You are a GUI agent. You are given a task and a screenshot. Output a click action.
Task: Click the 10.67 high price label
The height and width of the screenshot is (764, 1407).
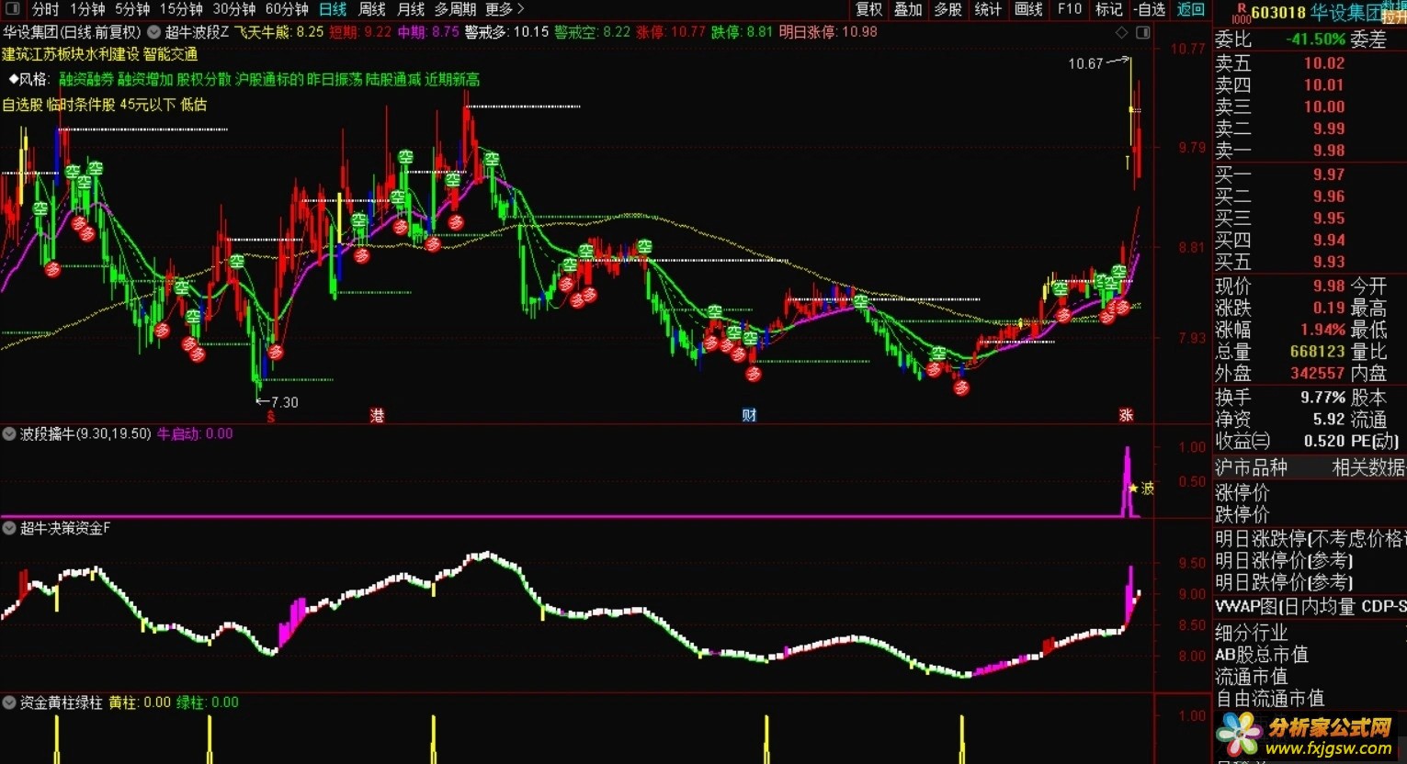(x=1085, y=63)
